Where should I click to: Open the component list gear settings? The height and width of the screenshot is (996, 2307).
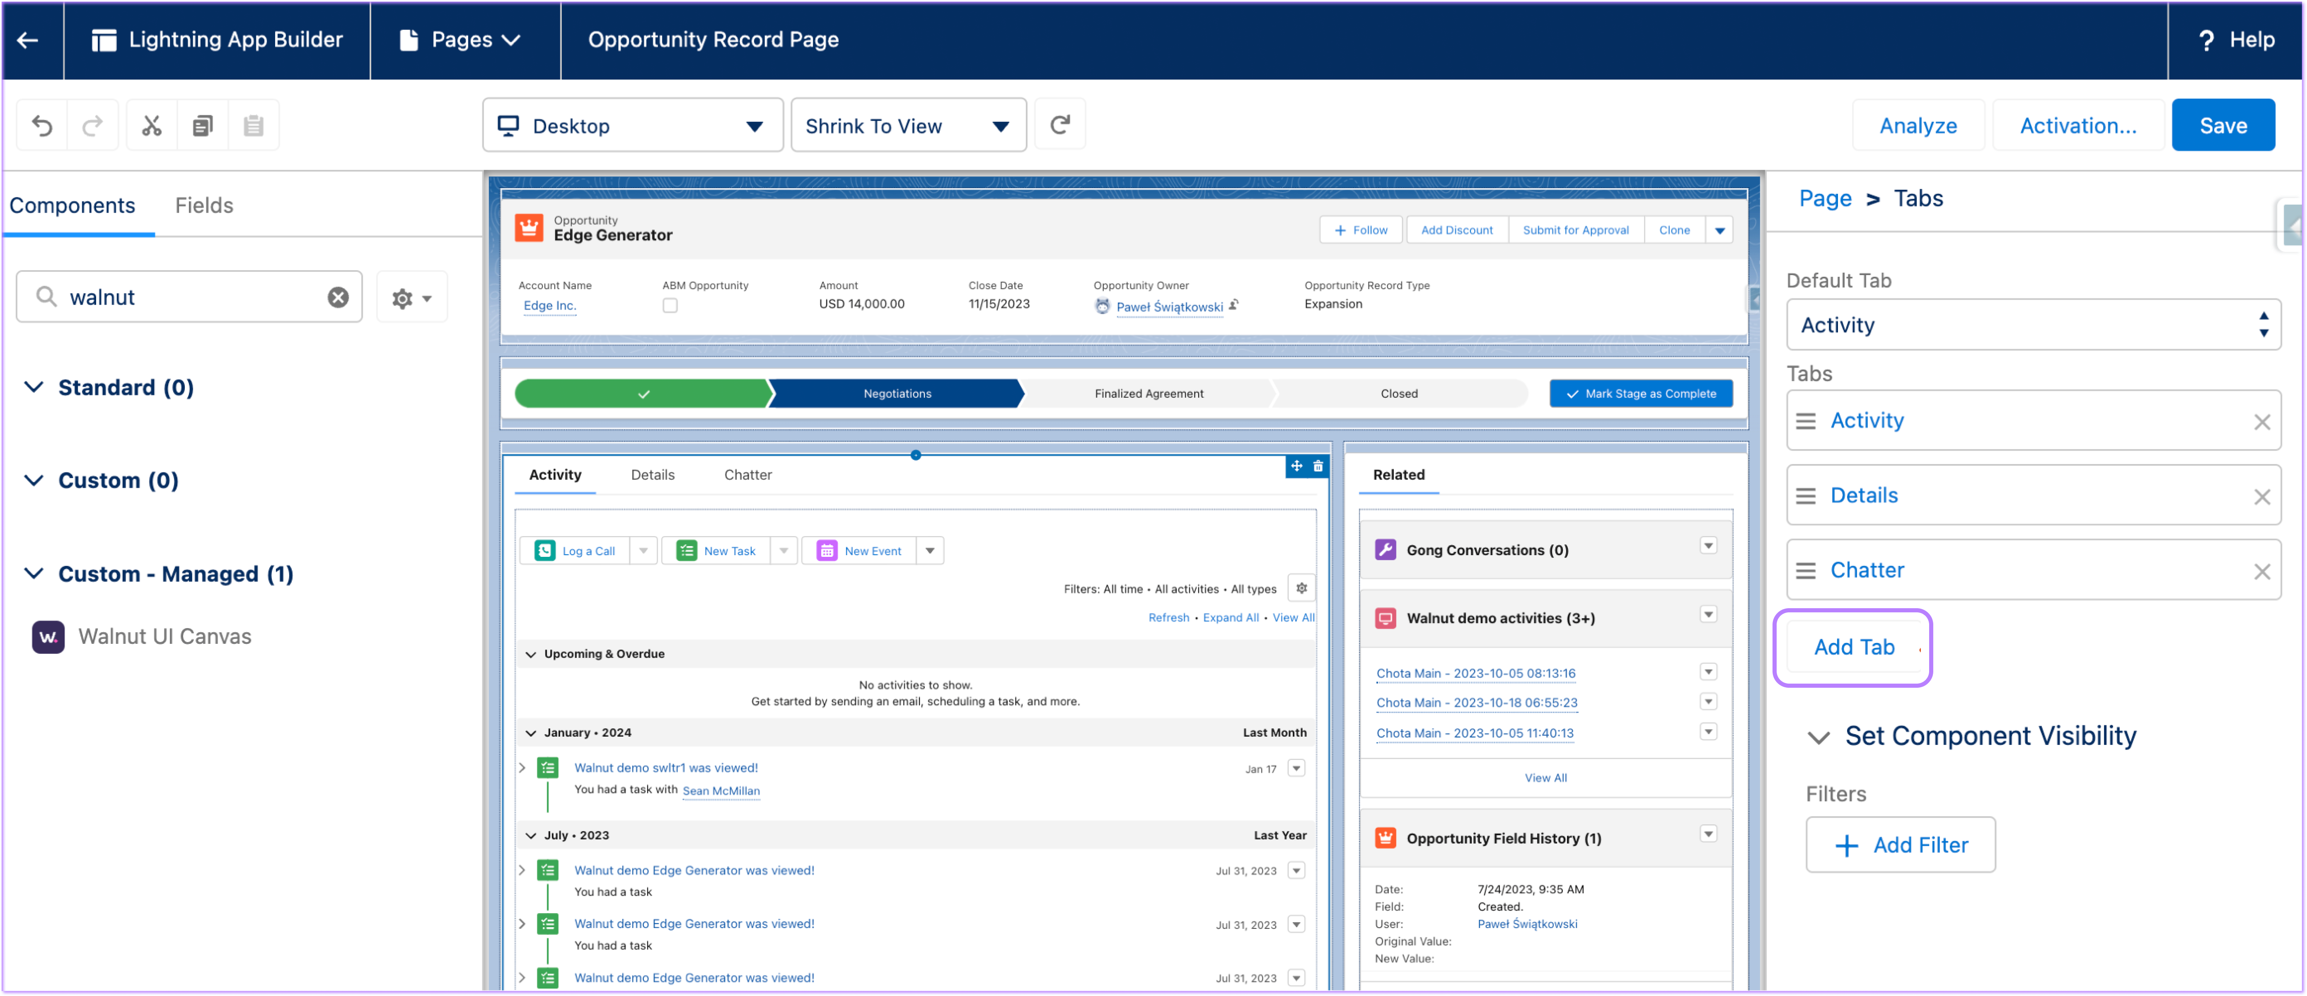(411, 297)
